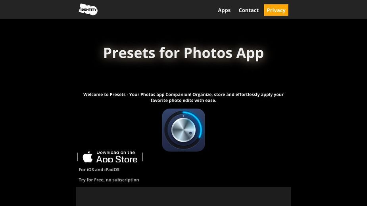Viewport: 367px width, 206px height.
Task: Click the small indicator dot on the knob
Action: 190,134
